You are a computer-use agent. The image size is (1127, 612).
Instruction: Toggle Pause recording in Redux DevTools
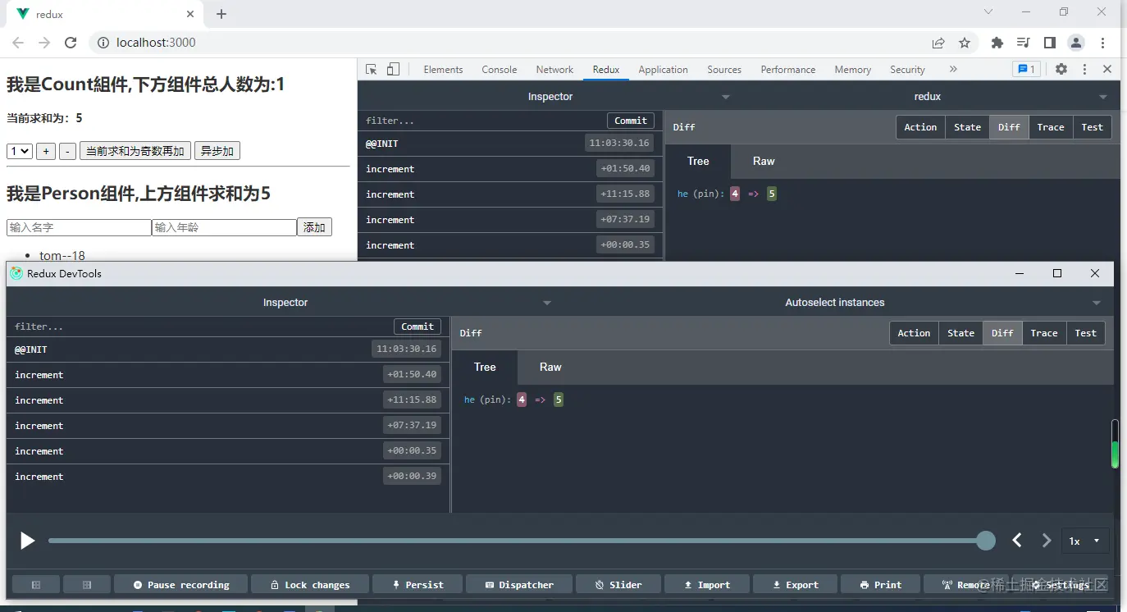[181, 585]
